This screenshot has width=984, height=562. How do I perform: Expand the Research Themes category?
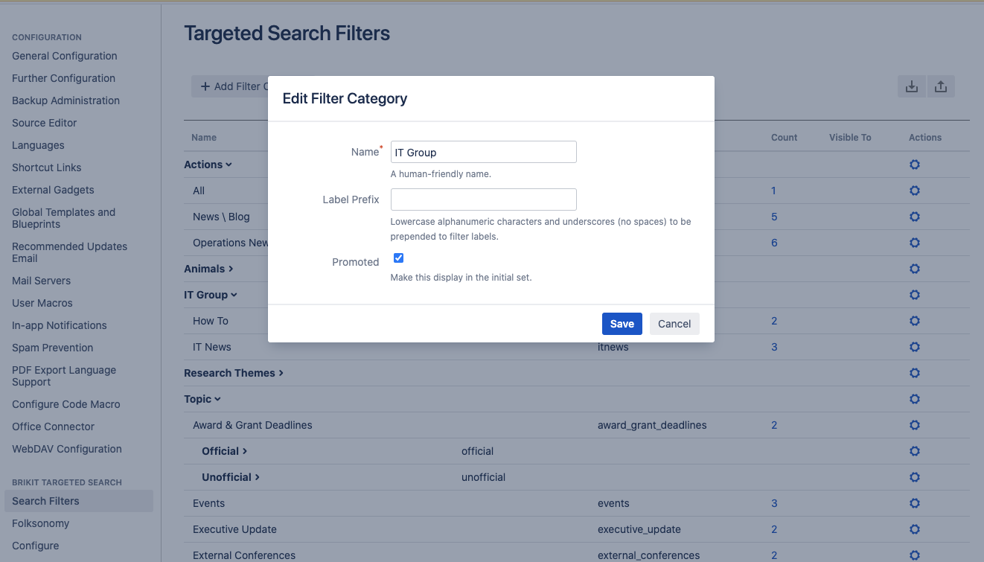234,373
